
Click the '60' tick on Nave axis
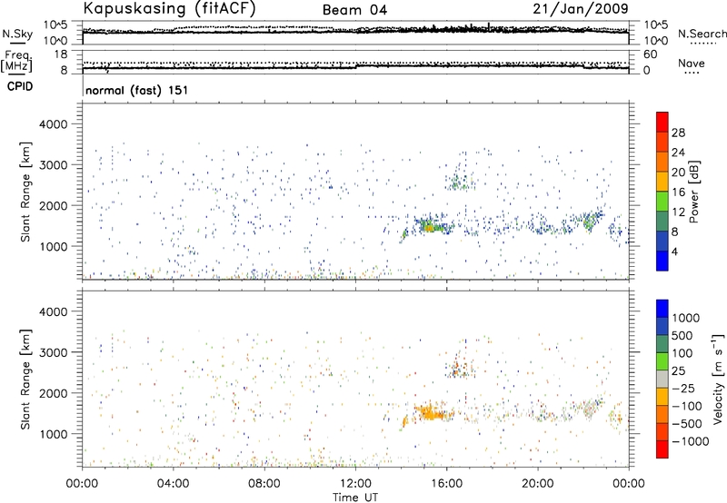(x=650, y=54)
